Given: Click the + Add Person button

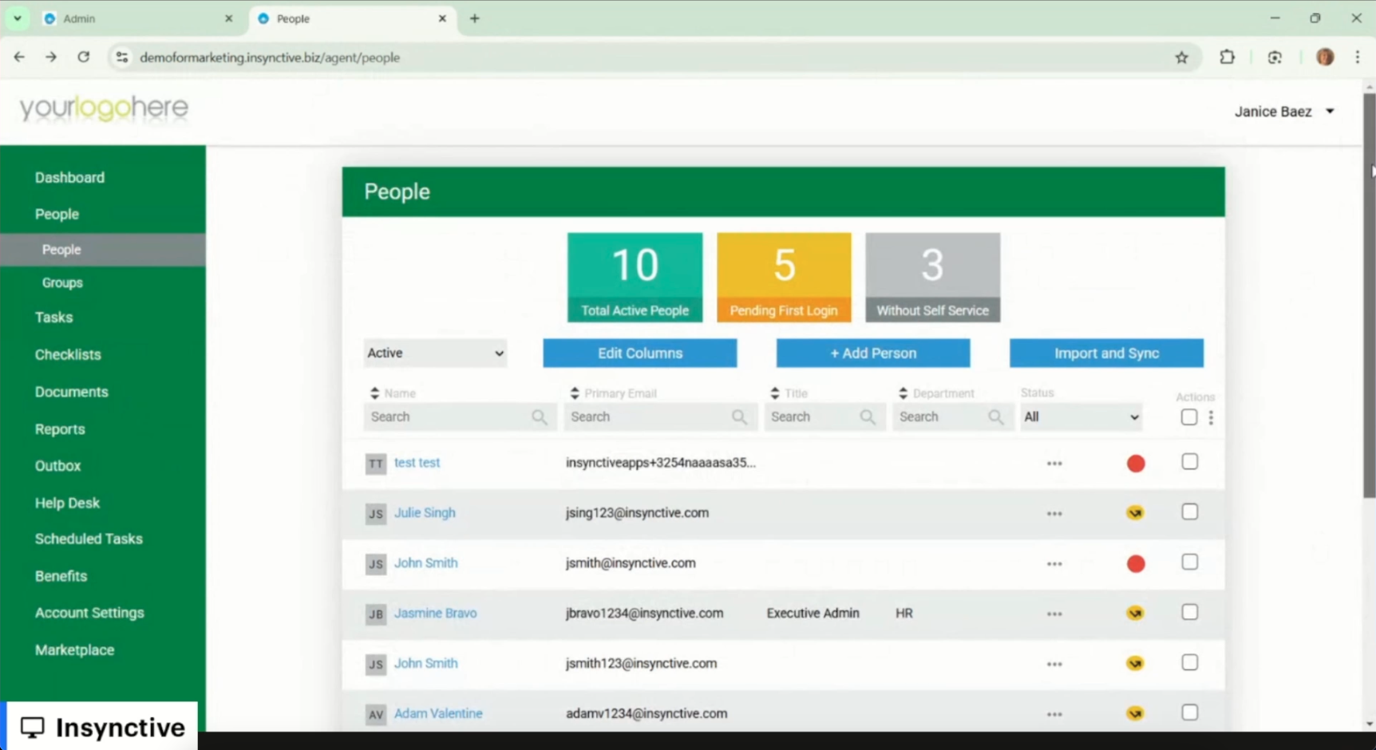Looking at the screenshot, I should 873,353.
